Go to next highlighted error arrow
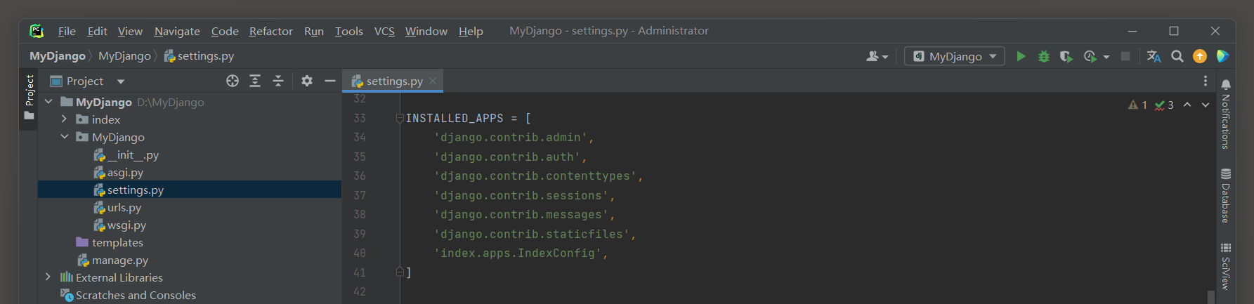This screenshot has width=1254, height=304. point(1206,105)
